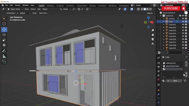Select the Cursor tool in left toolbar
The width and height of the screenshot is (189, 106).
pyautogui.click(x=4, y=24)
